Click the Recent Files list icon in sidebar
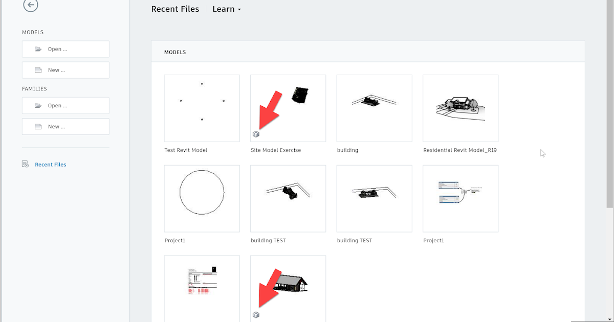 (x=25, y=164)
